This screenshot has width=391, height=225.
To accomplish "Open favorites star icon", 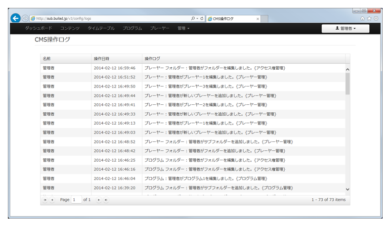I will click(369, 18).
